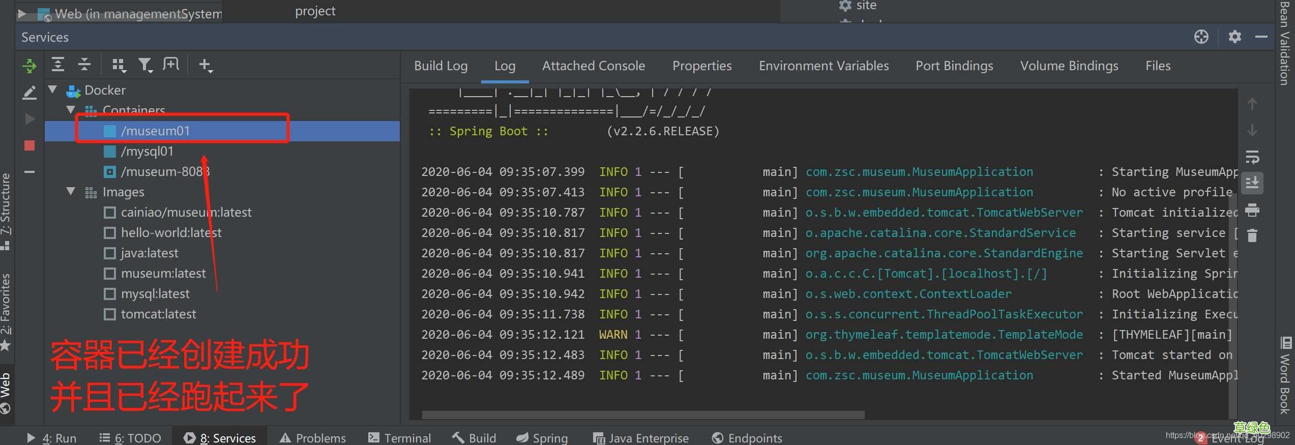Switch to the Build Log tab
The height and width of the screenshot is (445, 1295).
pos(440,66)
